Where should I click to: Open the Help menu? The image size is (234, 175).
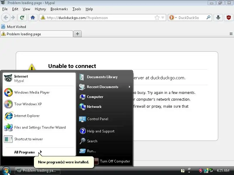(x=89, y=9)
